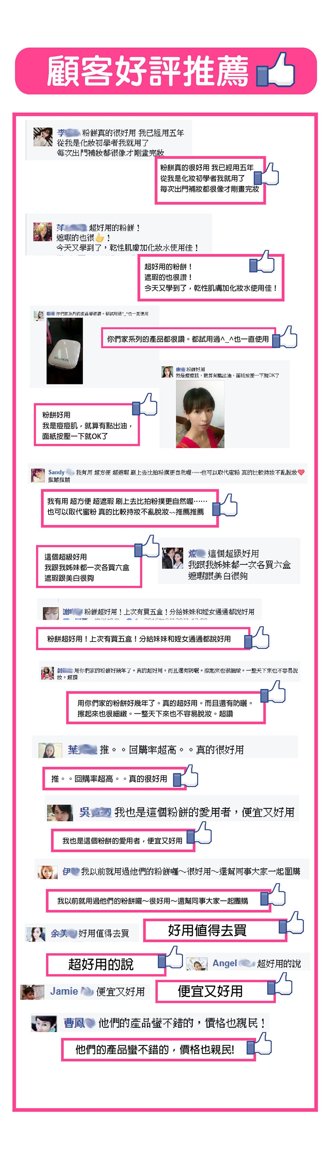
Task: Click the 顧客好評推薦 pink header banner
Action: [166, 71]
